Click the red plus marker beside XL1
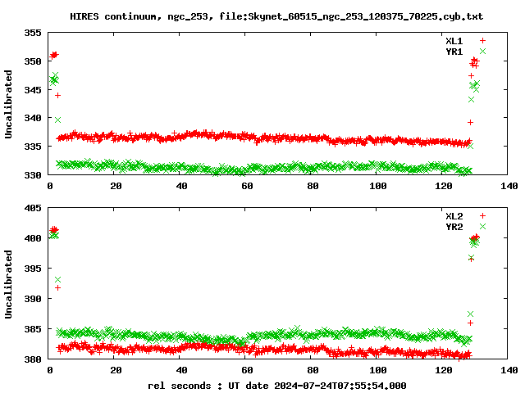This screenshot has width=525, height=393. pos(482,41)
